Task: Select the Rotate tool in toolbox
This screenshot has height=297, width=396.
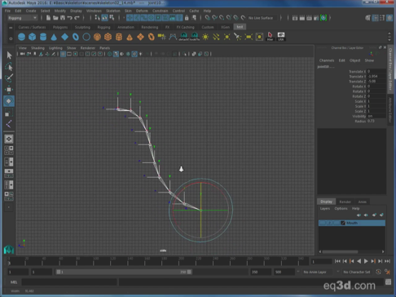Action: coord(9,101)
